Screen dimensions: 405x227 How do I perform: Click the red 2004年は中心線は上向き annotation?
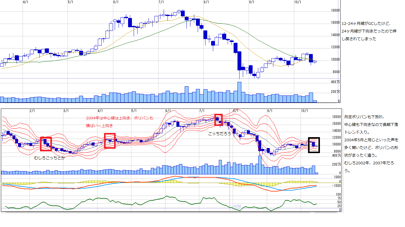pyautogui.click(x=119, y=118)
